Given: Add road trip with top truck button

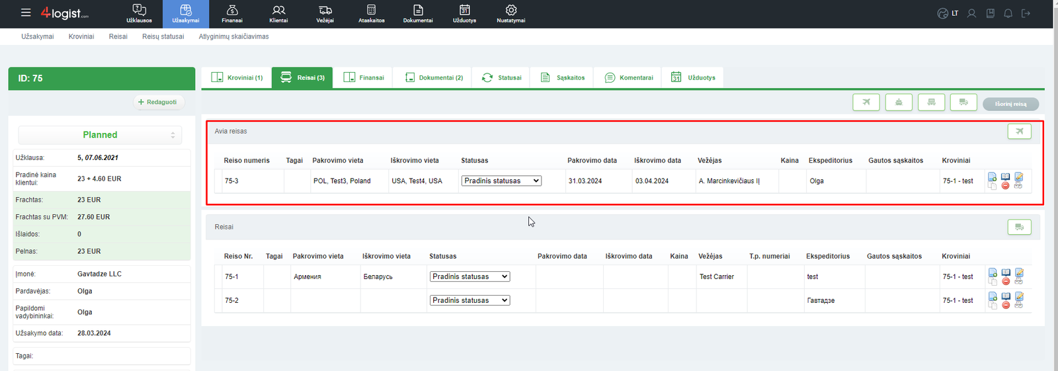Looking at the screenshot, I should [963, 103].
